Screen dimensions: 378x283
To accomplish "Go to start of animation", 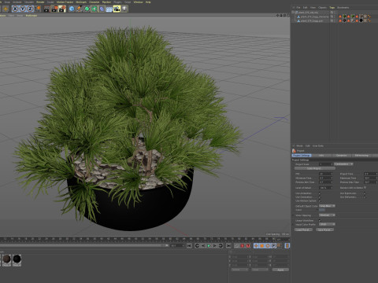I will click(x=189, y=245).
